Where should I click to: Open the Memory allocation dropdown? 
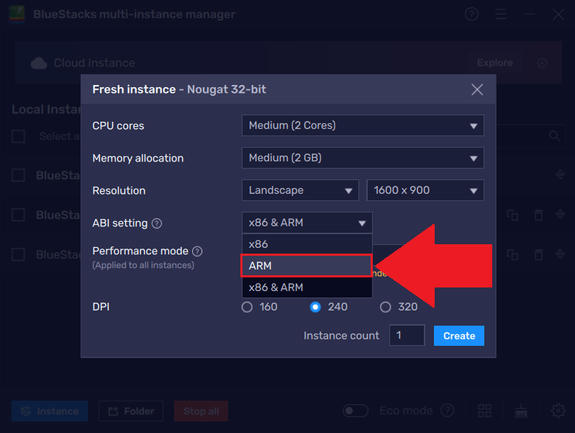(x=363, y=158)
